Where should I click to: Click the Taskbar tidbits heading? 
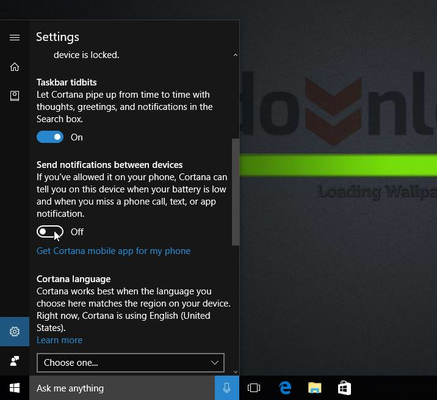tap(67, 82)
